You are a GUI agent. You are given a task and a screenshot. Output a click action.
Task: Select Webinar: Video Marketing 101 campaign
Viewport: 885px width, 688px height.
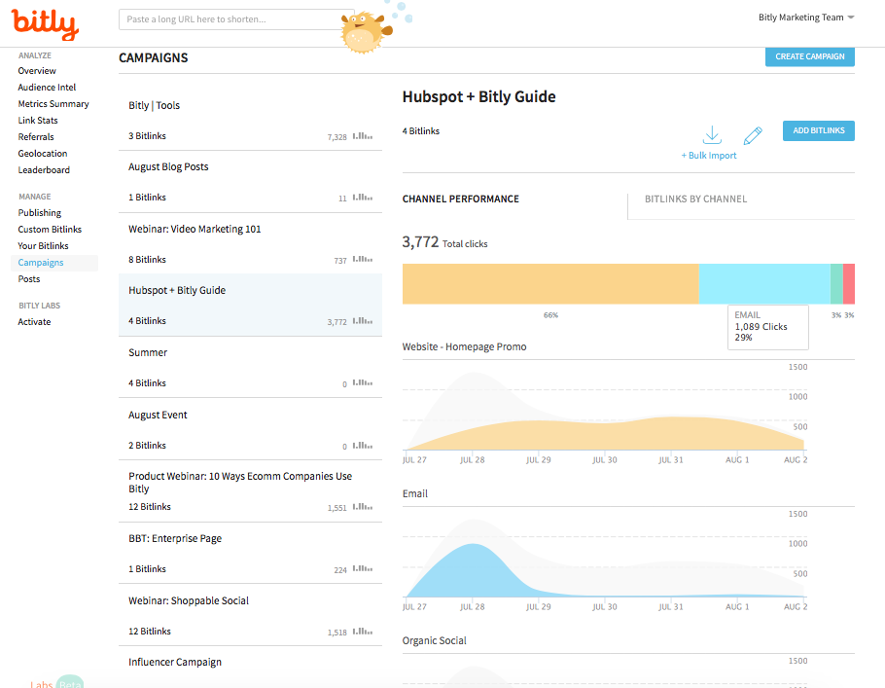[x=250, y=244]
